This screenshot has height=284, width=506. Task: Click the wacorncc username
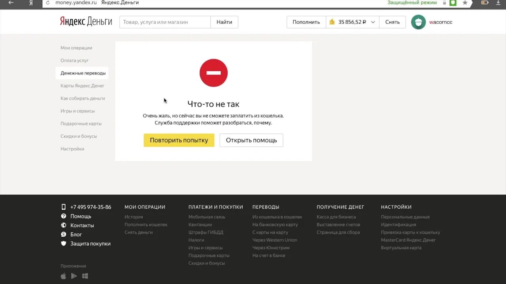441,22
